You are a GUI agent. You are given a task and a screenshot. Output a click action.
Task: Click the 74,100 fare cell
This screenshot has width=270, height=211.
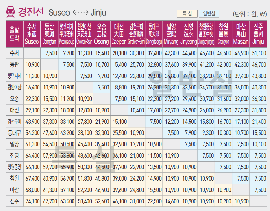click(x=32, y=201)
